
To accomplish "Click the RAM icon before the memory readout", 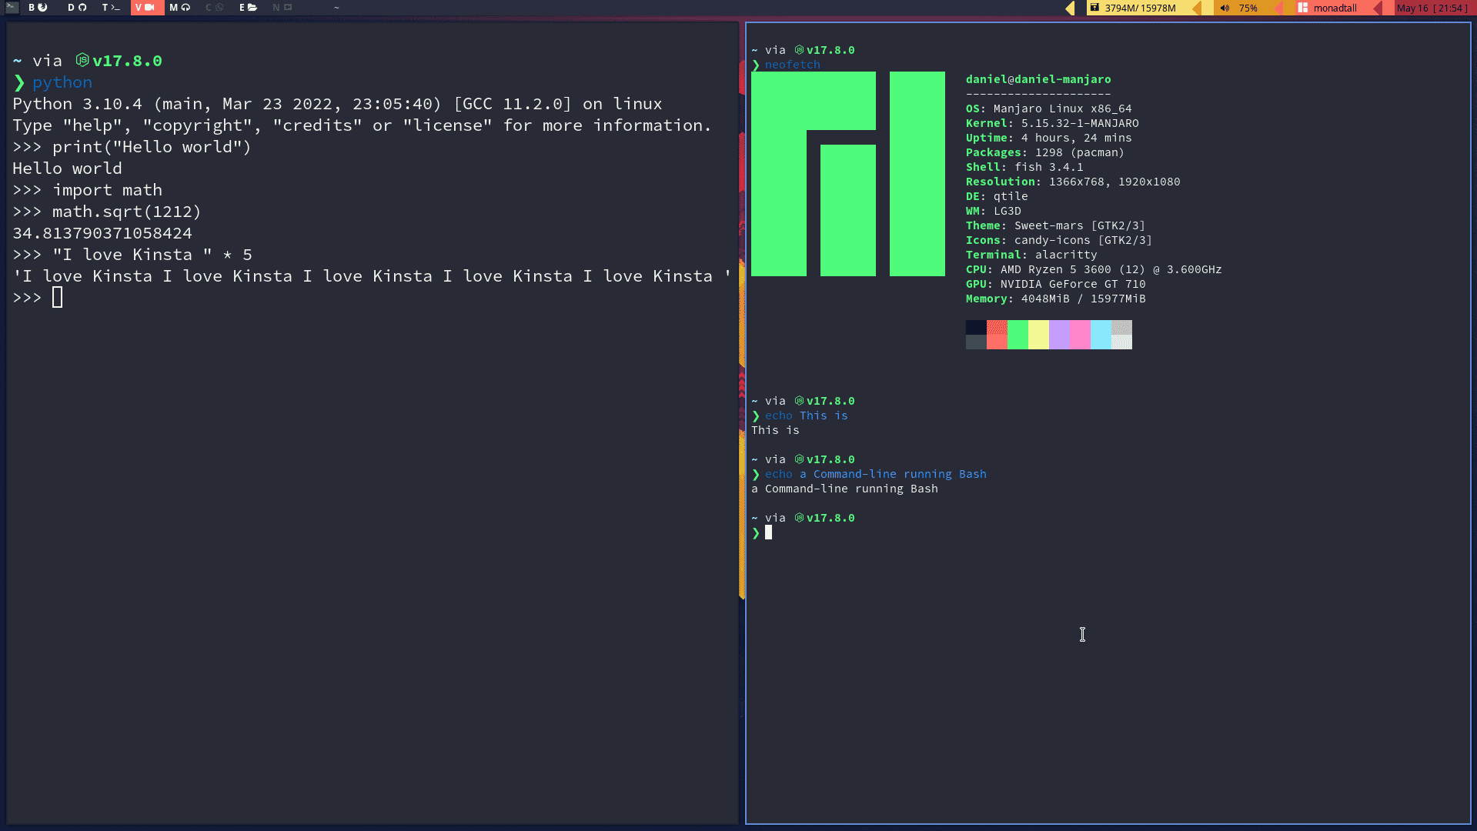I will (x=1094, y=8).
